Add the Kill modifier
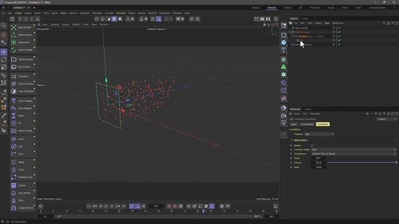399x224 pixels. (x=22, y=123)
